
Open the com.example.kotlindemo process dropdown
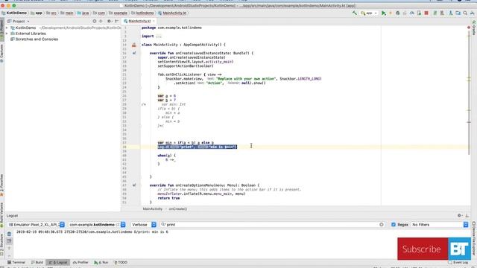98,225
